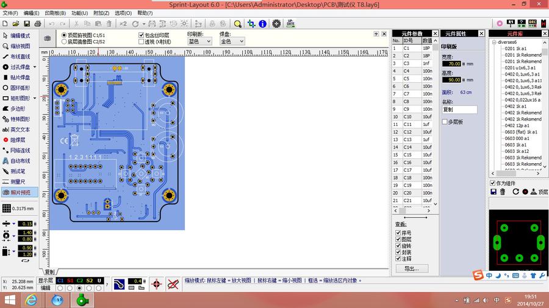Click the pink ring icon in toolbar
Screen dimensions: 549x308
point(500,23)
